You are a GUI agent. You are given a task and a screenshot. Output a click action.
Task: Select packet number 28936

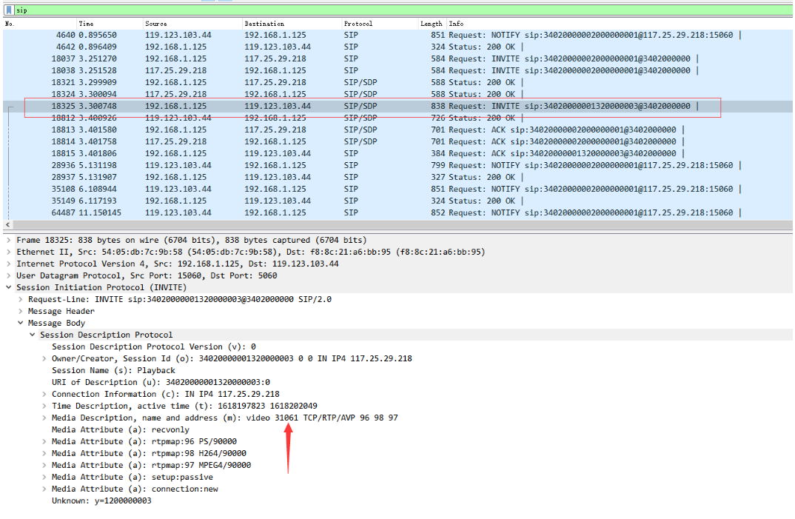tap(397, 165)
